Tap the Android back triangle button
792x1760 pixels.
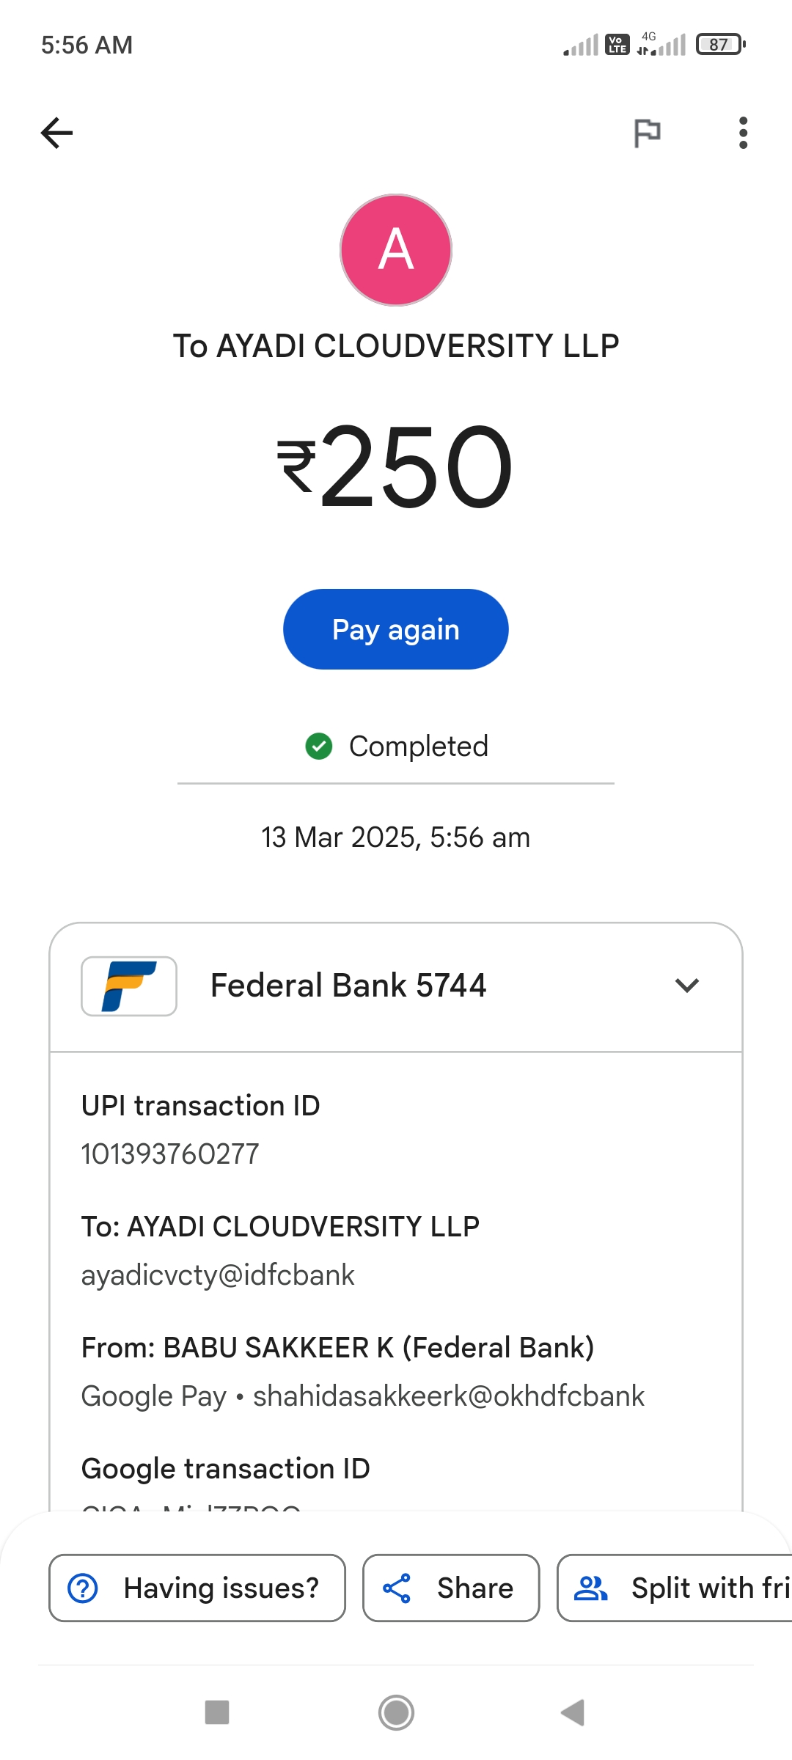click(573, 1712)
